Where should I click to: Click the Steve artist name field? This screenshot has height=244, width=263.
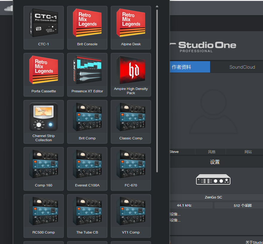click(183, 152)
